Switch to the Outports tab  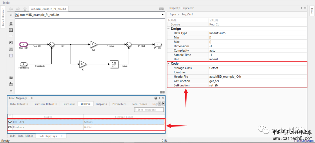click(101, 104)
